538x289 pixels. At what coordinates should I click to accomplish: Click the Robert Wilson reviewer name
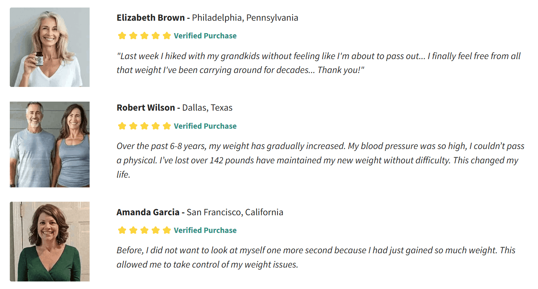[x=146, y=108]
